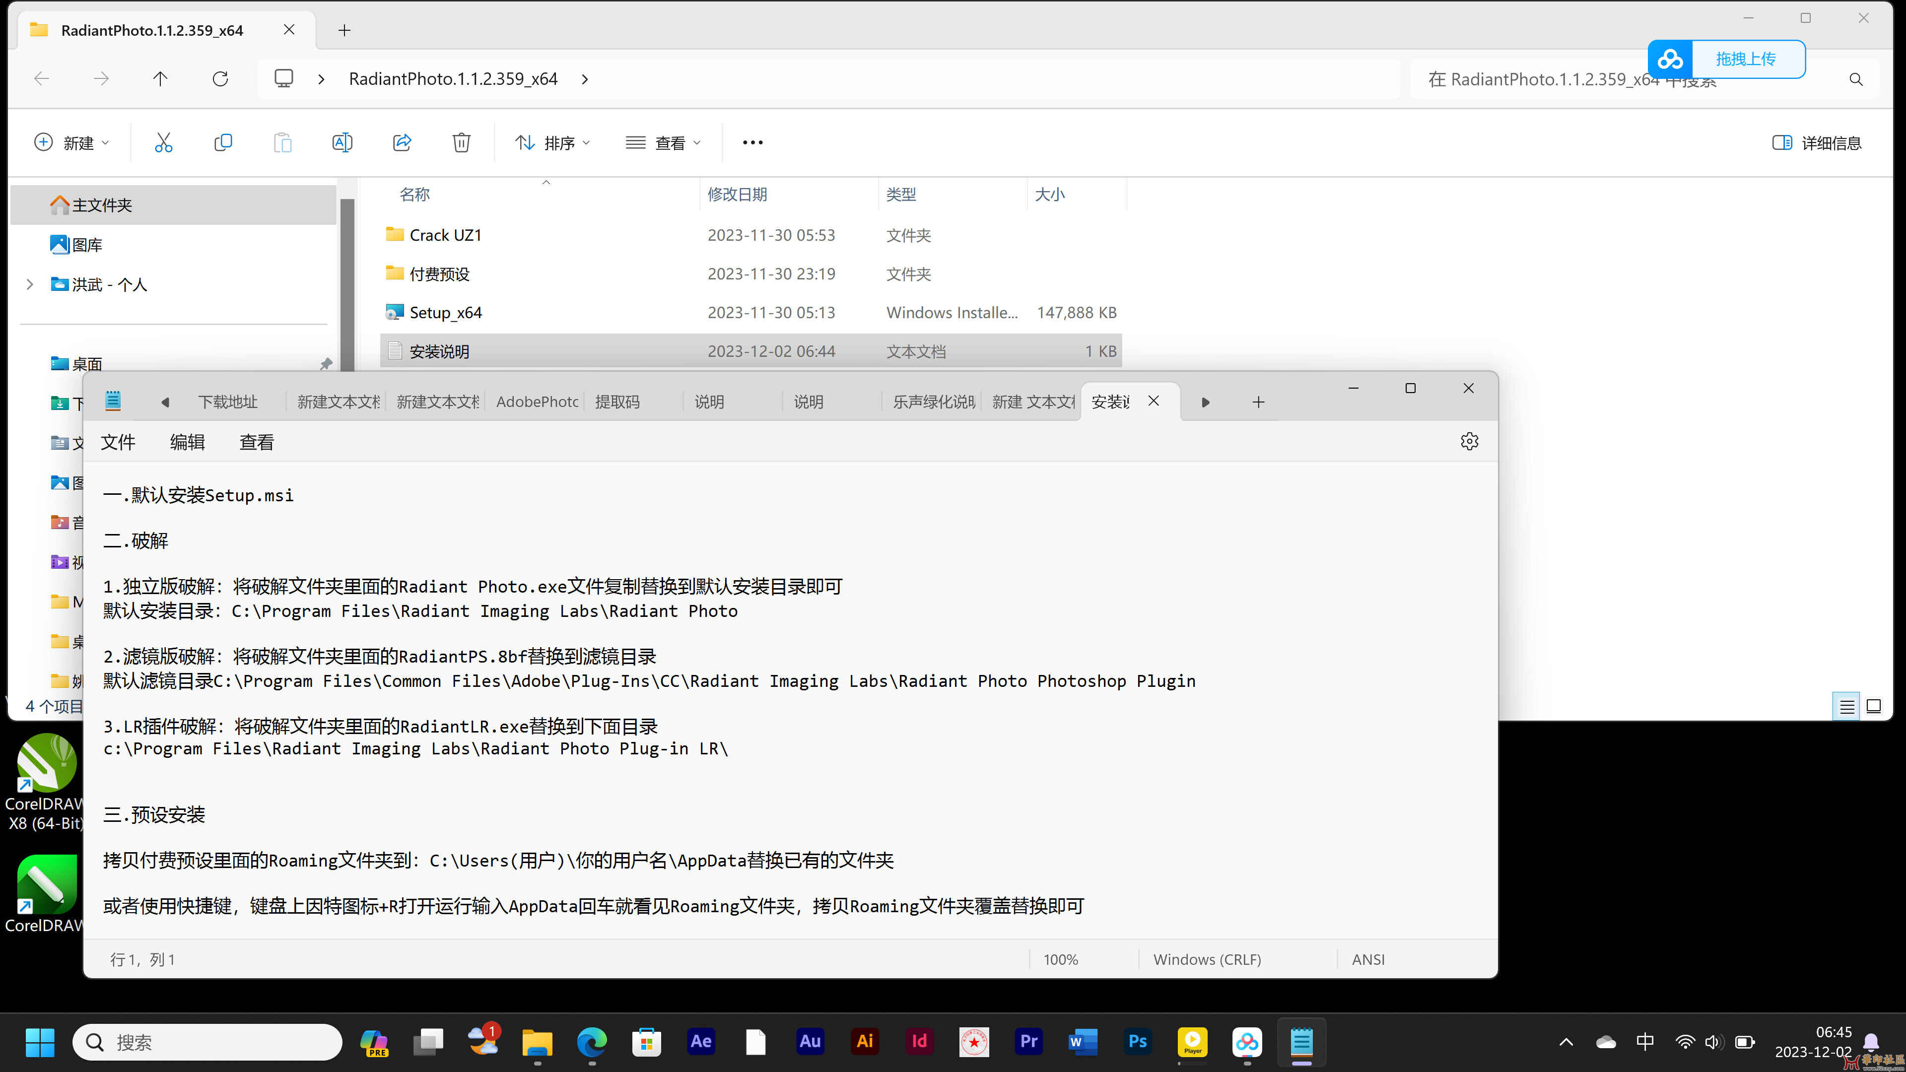Click Windows (CRLF) in Notepad status bar
Screen dimensions: 1906x1072
tap(1207, 959)
